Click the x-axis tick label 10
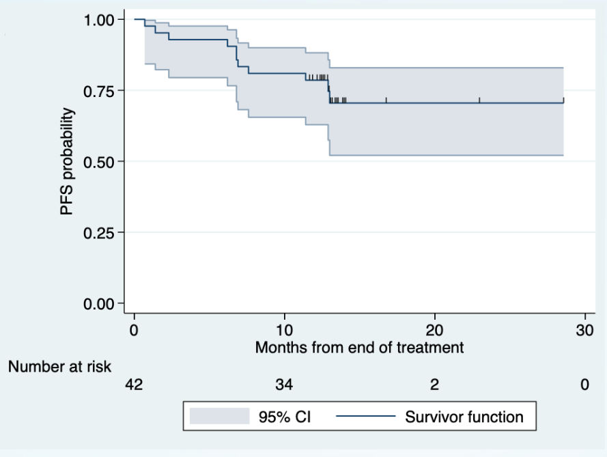Screen dimensions: 607x457 [x=284, y=329]
